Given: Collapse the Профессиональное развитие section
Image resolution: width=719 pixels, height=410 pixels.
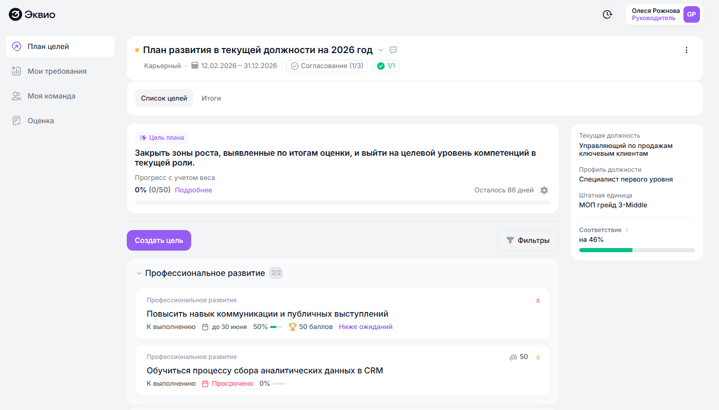Looking at the screenshot, I should [139, 273].
